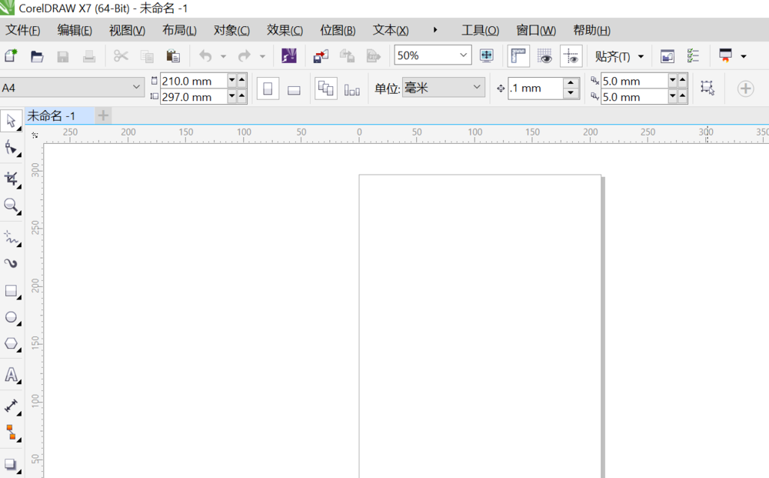
Task: Toggle the Show rulers button
Action: (518, 56)
